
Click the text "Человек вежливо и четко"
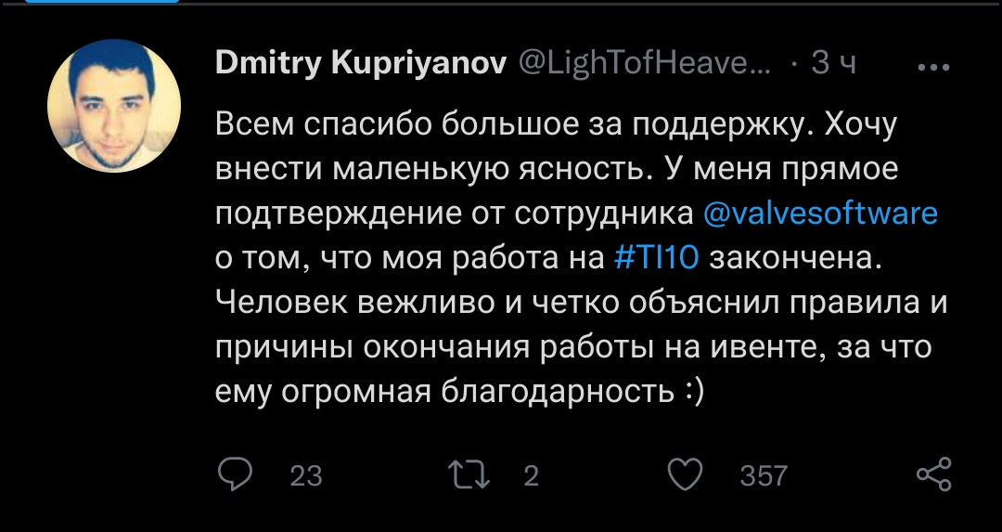coord(417,303)
